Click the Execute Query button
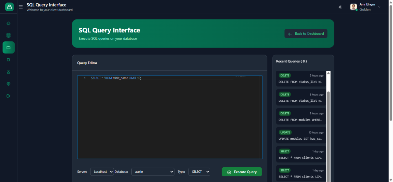 point(242,172)
